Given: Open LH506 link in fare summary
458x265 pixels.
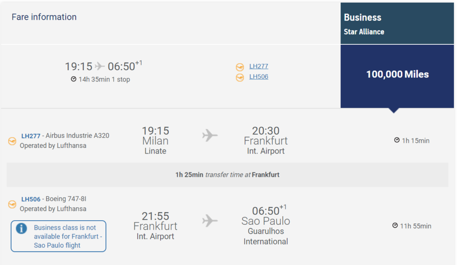Looking at the screenshot, I should pos(259,77).
